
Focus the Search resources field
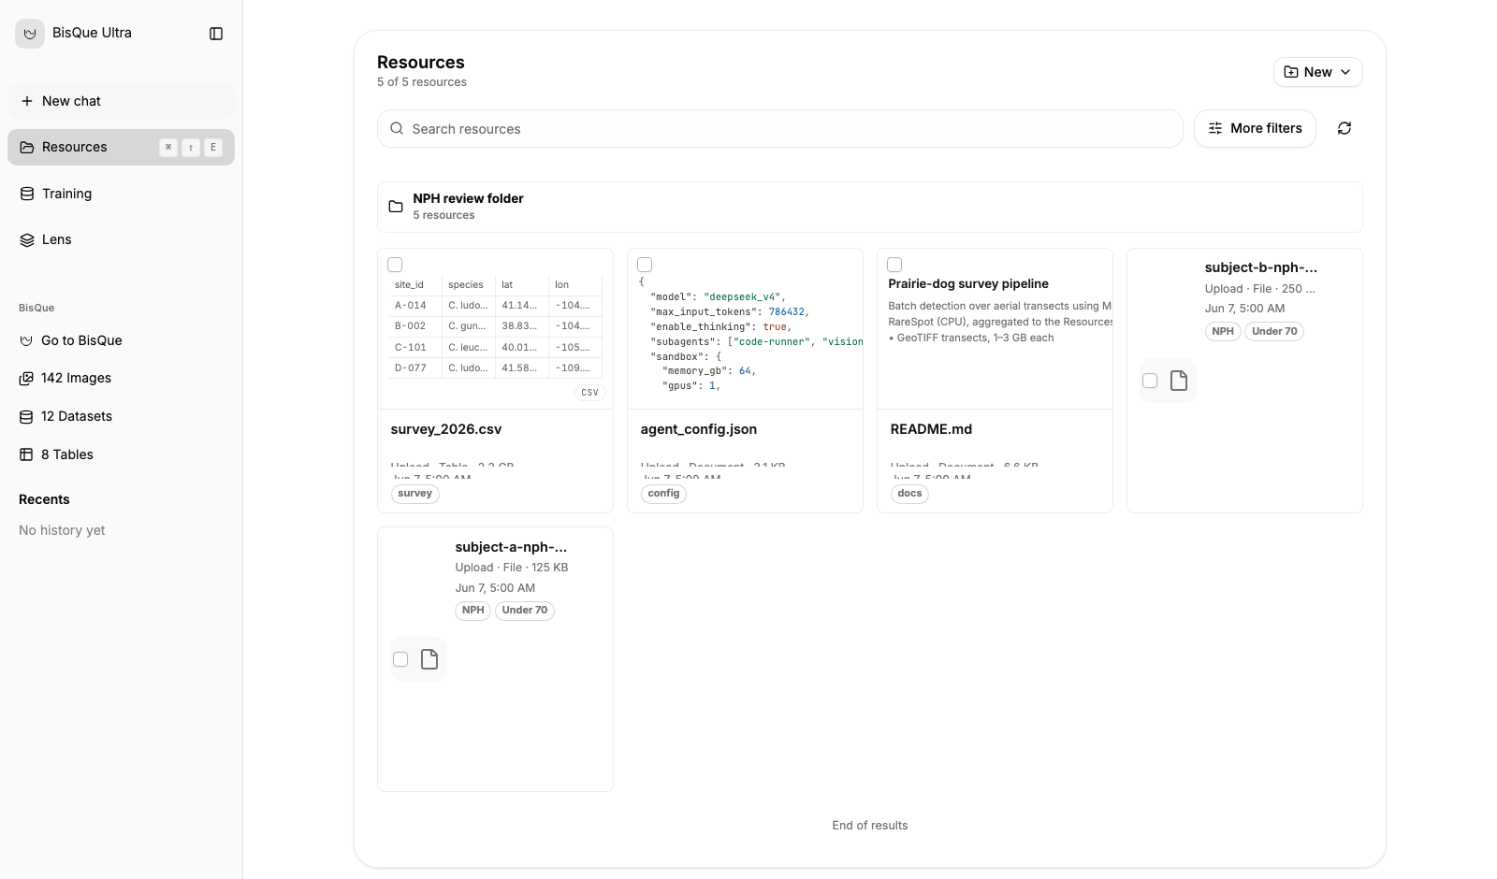pyautogui.click(x=780, y=129)
